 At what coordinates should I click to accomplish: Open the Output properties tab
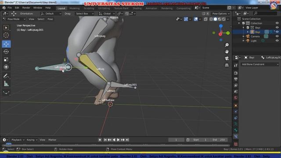(236, 79)
